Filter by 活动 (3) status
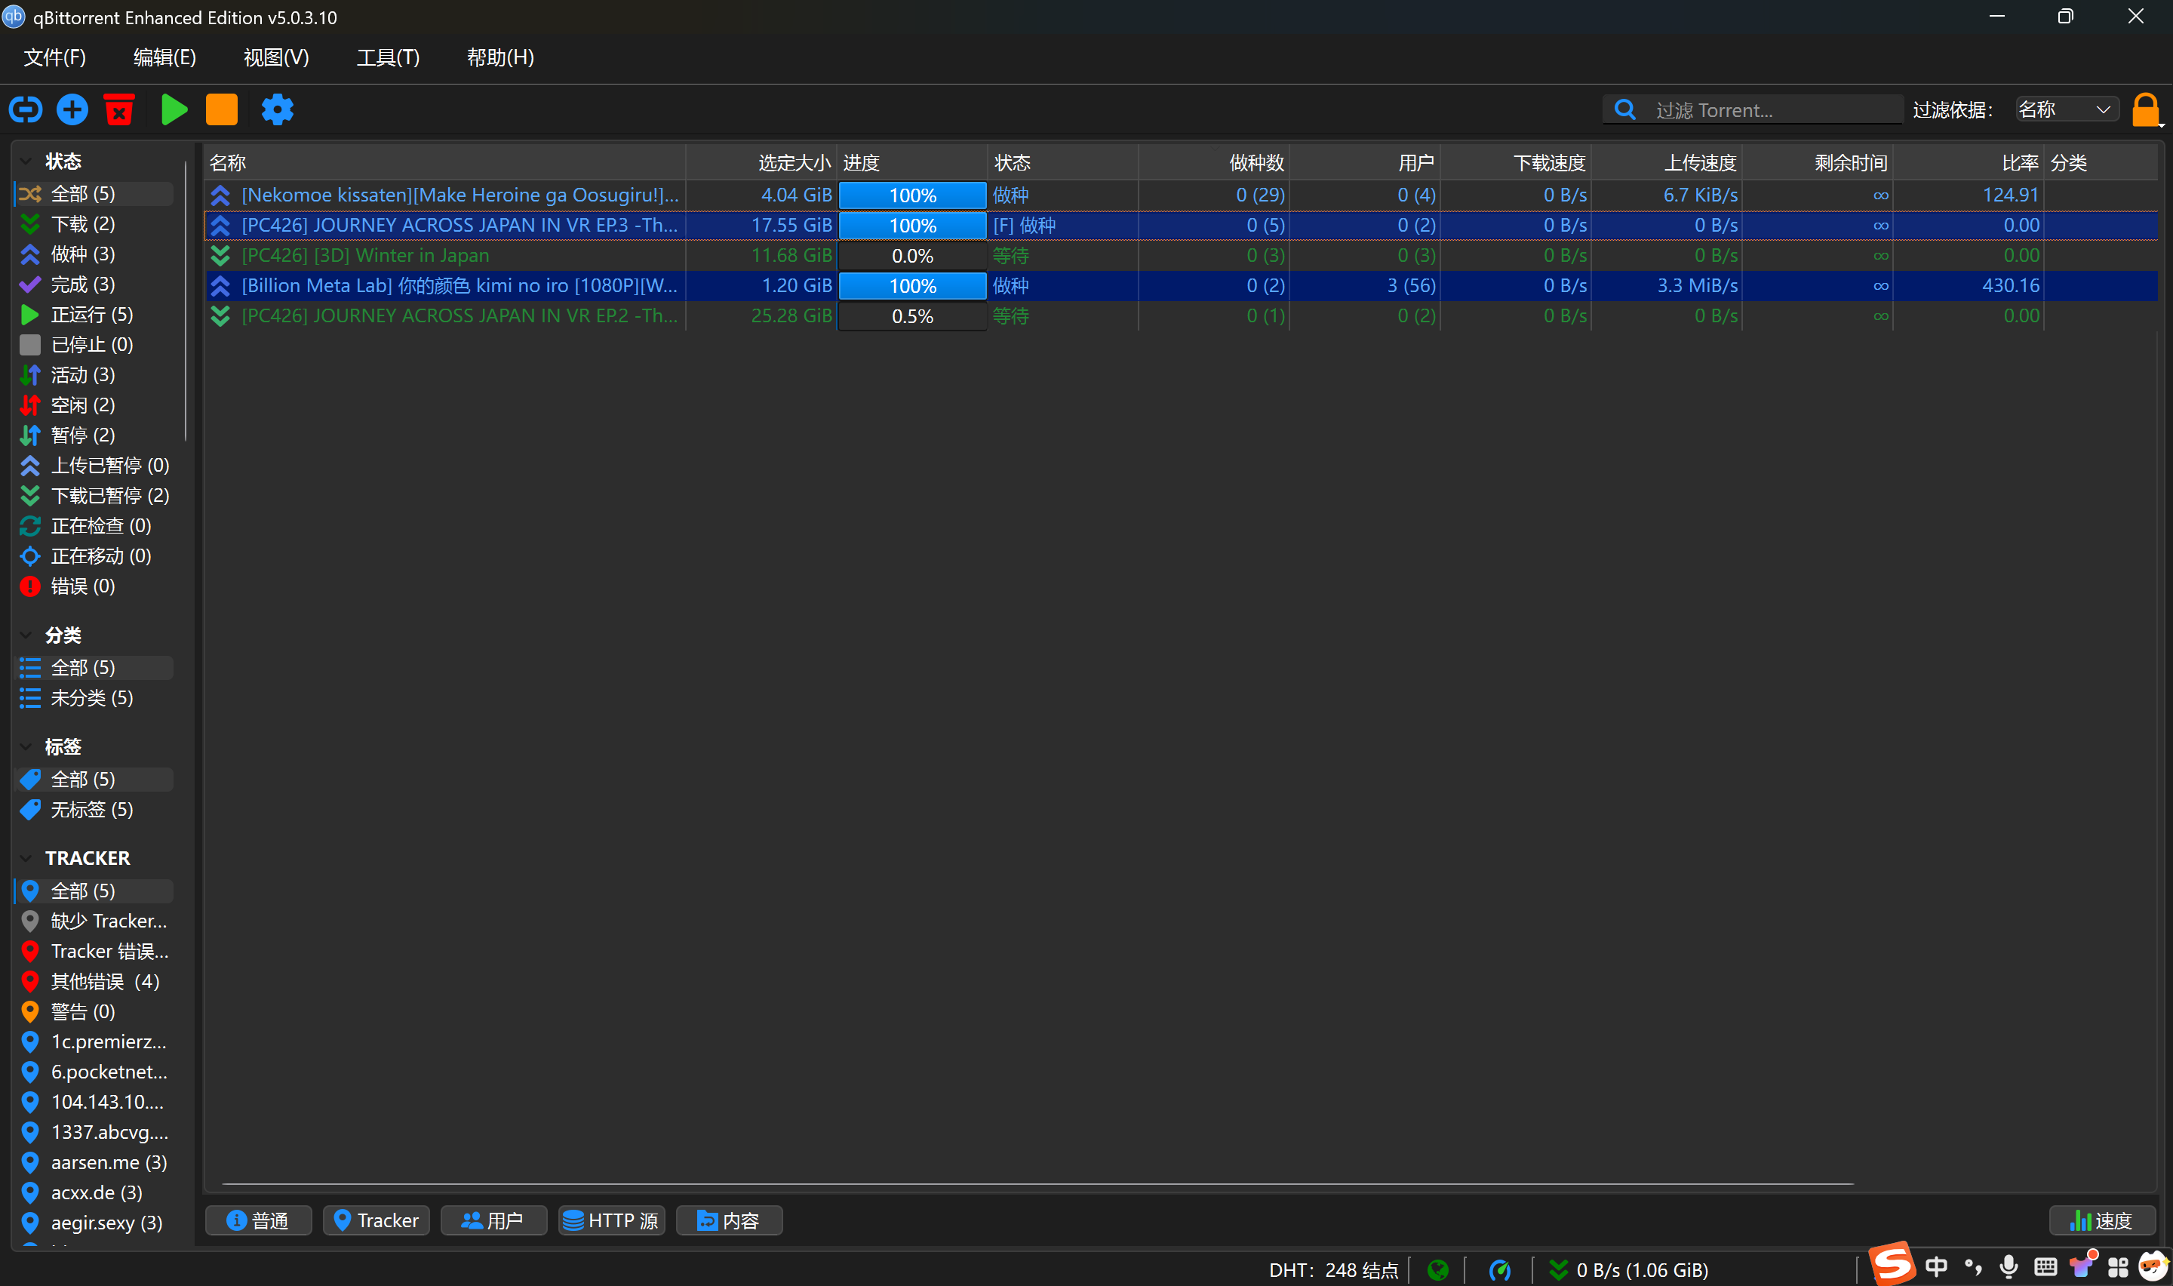The height and width of the screenshot is (1286, 2173). click(95, 375)
